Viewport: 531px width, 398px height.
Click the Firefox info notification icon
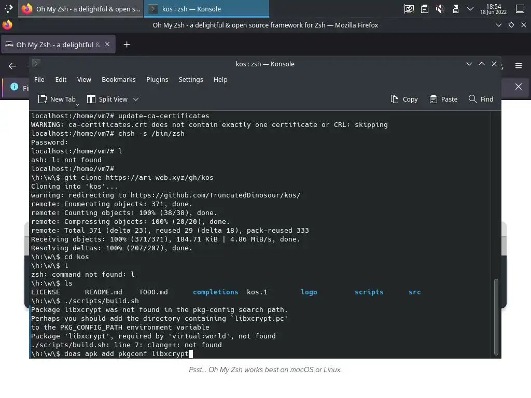point(14,87)
